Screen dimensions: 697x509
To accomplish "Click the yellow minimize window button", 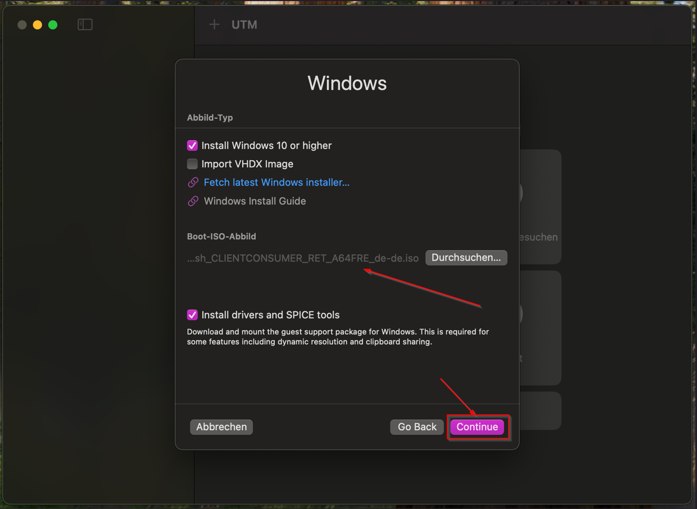I will tap(37, 25).
